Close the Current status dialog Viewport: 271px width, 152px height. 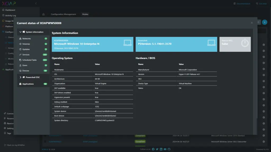click(x=252, y=23)
